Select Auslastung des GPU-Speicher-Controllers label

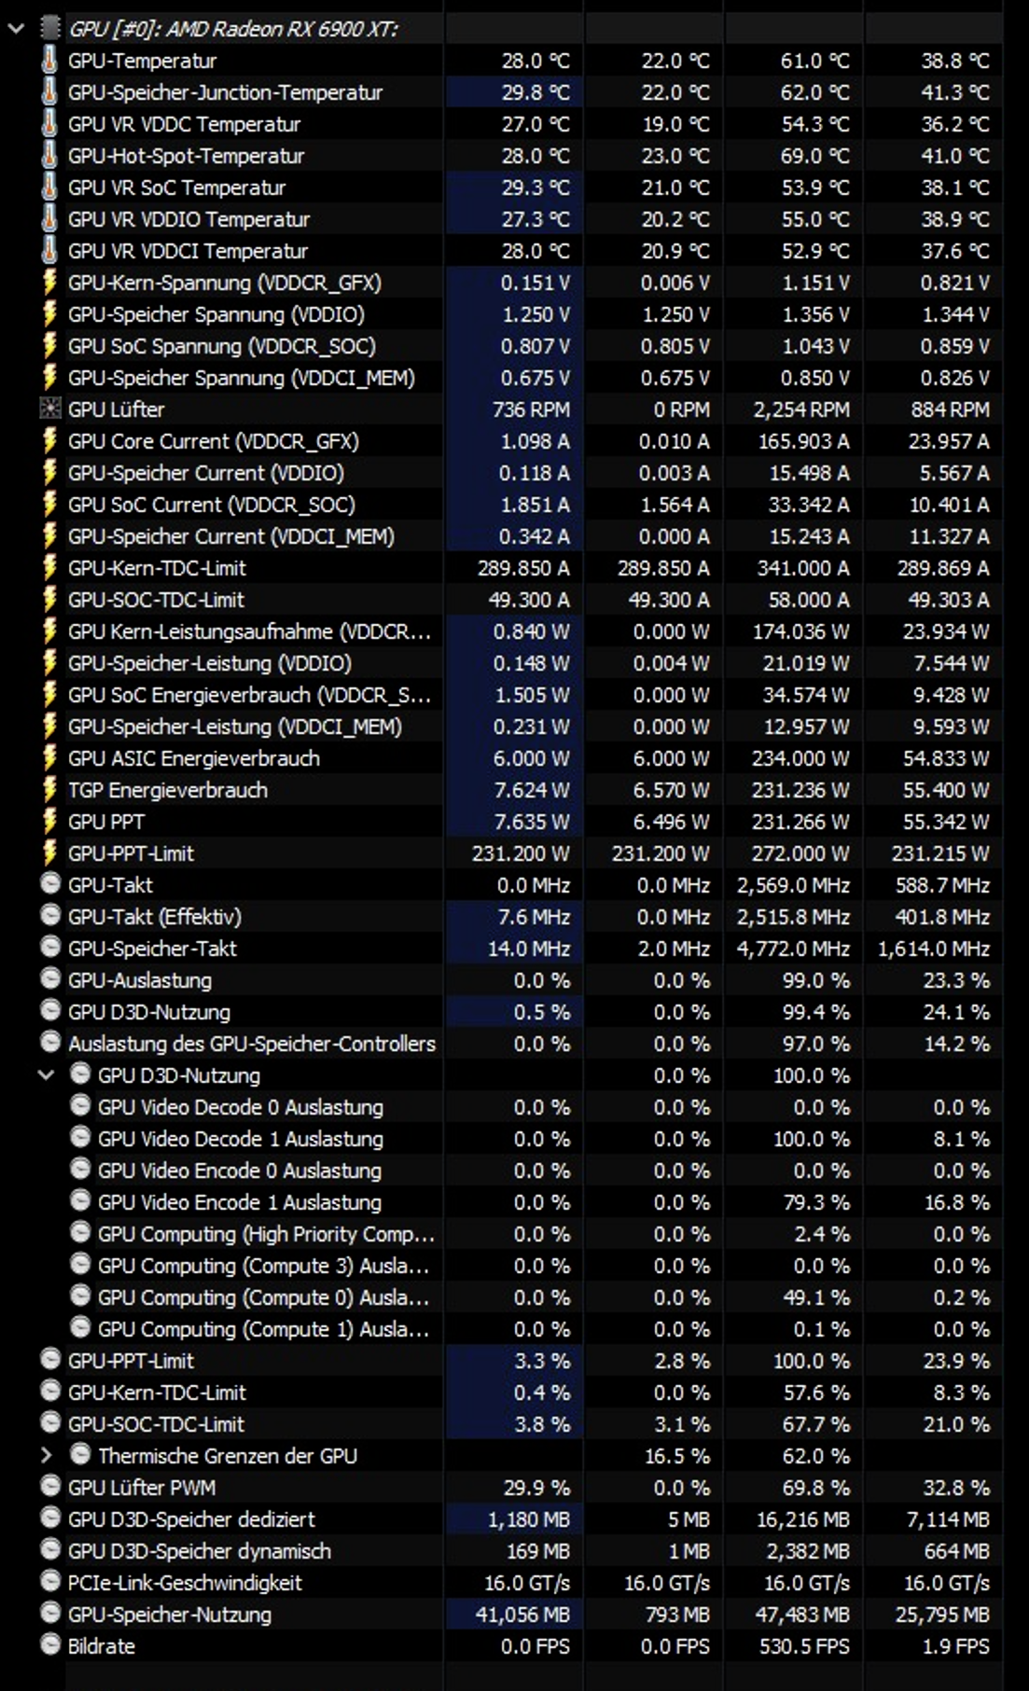(x=251, y=1044)
